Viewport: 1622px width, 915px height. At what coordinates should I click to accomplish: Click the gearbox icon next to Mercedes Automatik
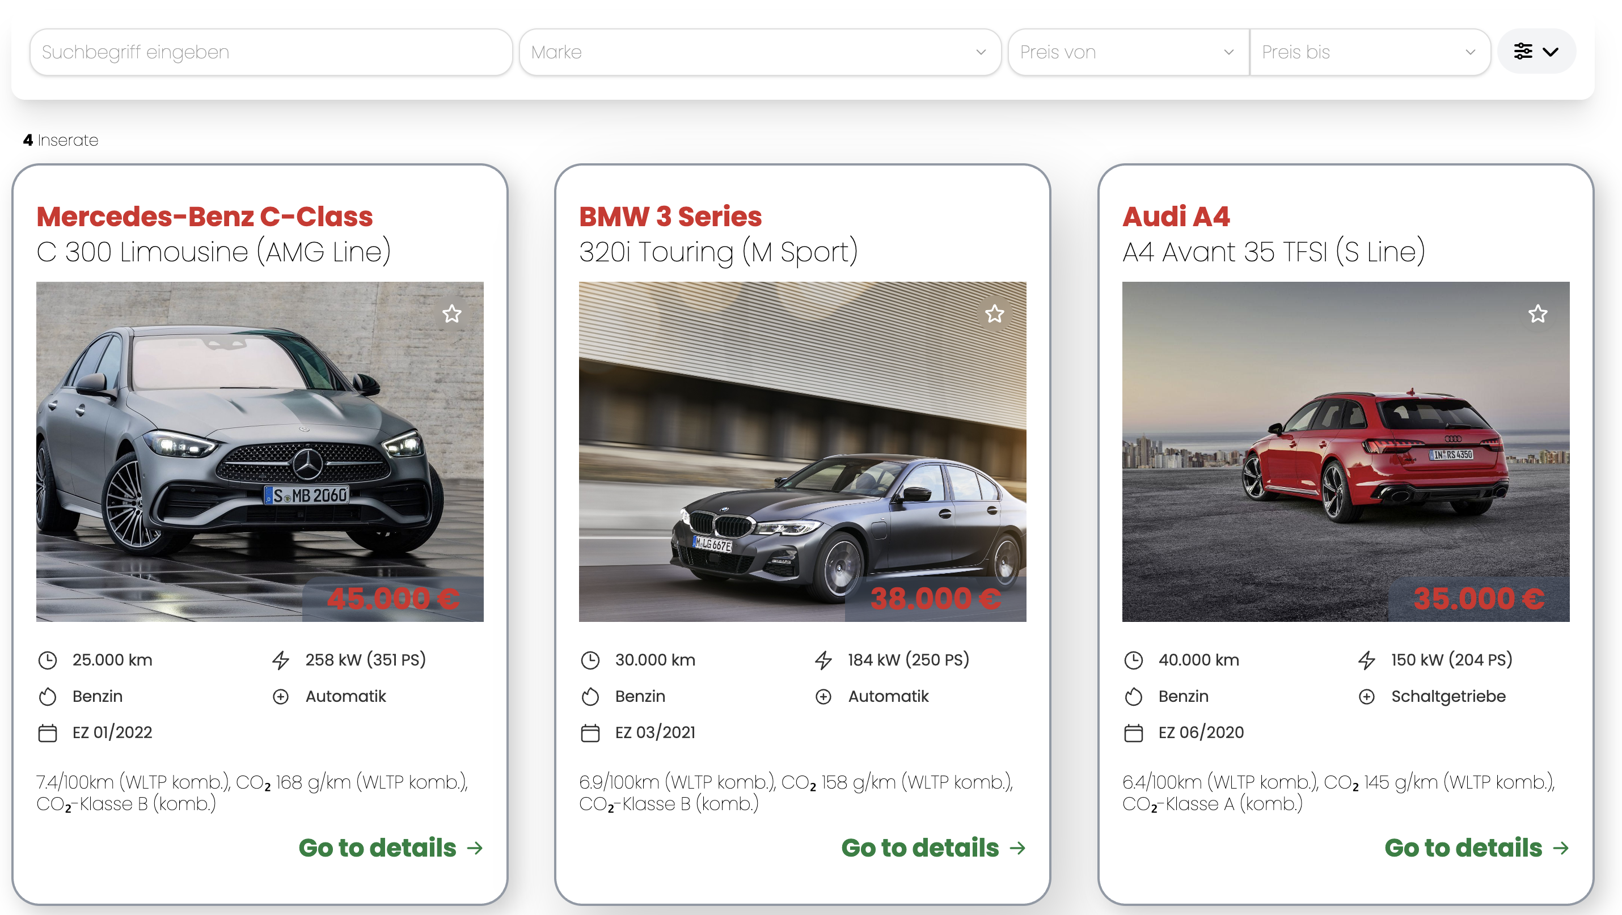[280, 697]
